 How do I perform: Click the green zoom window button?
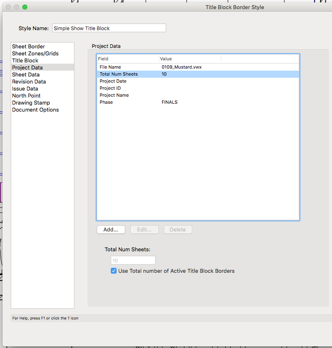coord(25,7)
